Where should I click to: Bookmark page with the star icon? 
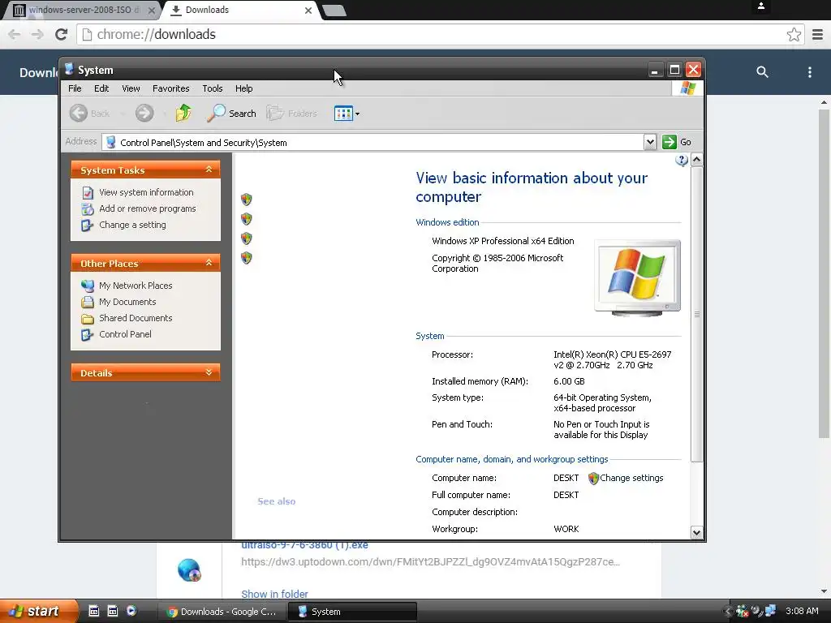[x=794, y=34]
